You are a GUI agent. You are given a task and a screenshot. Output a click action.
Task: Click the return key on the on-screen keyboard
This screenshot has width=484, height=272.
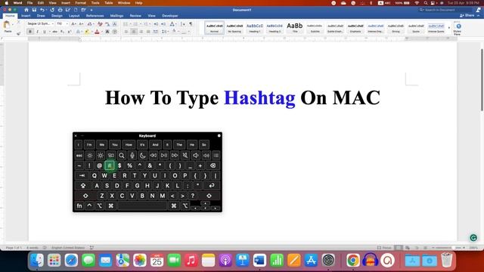tap(212, 186)
